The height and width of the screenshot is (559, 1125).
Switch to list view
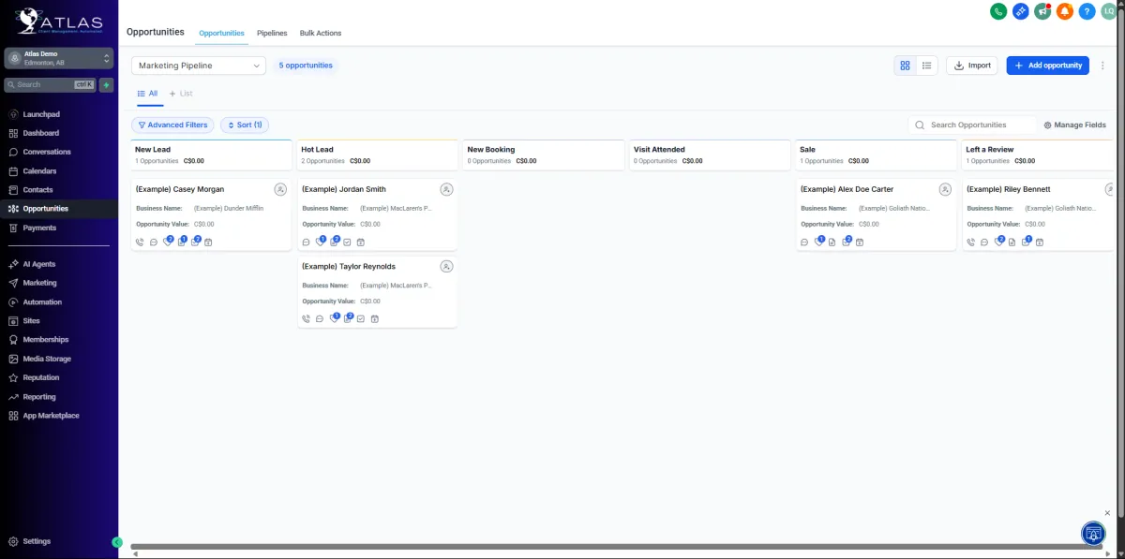click(926, 66)
